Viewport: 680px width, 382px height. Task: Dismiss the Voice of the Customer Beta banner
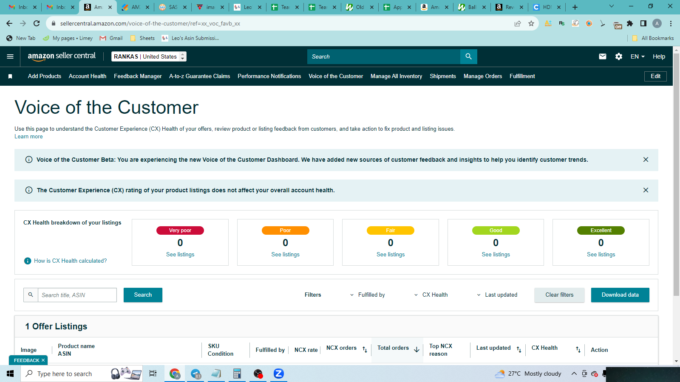coord(646,160)
